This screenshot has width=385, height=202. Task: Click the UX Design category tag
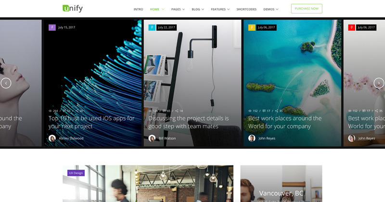click(76, 173)
